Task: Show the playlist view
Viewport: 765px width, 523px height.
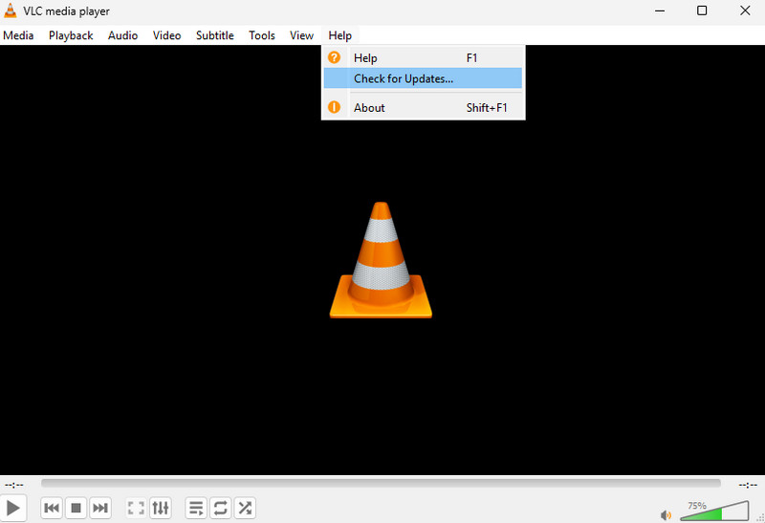Action: [x=195, y=508]
